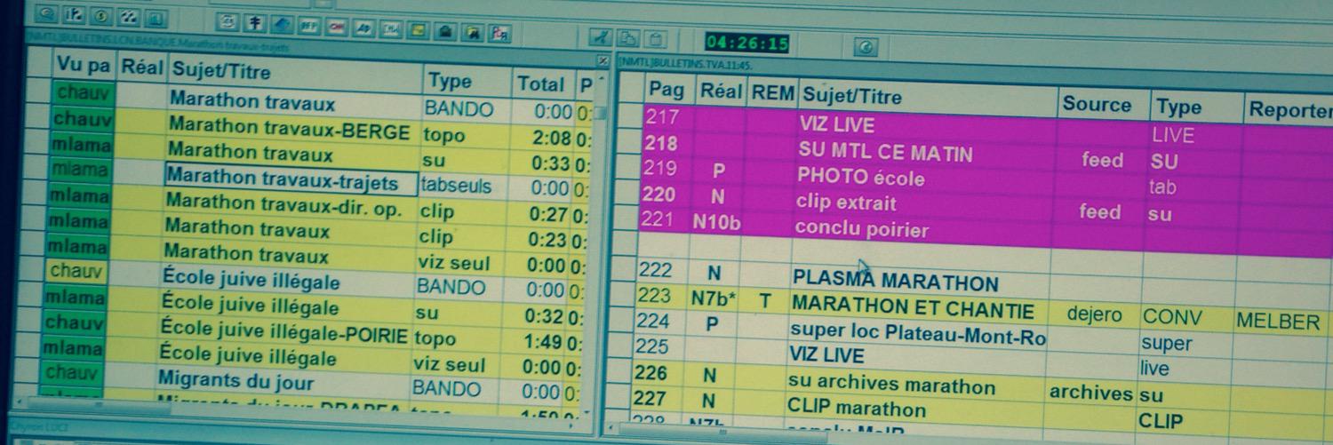This screenshot has width=1333, height=445.
Task: Select 'conclu poirier' row
Action: 861,229
